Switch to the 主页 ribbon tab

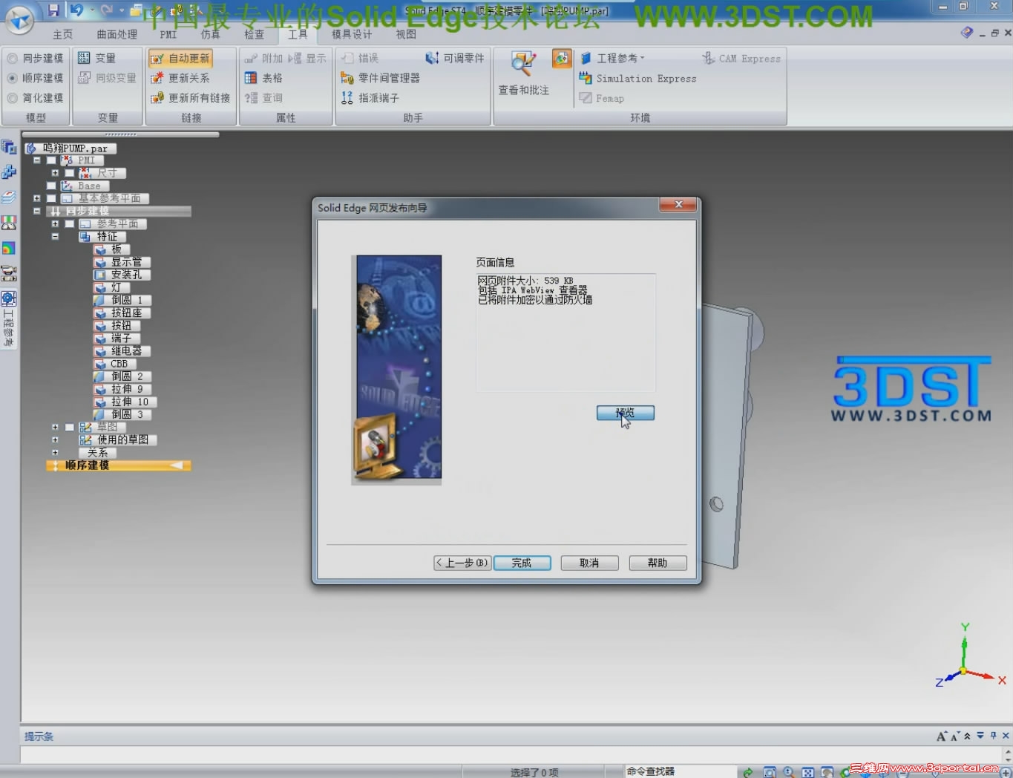[63, 34]
